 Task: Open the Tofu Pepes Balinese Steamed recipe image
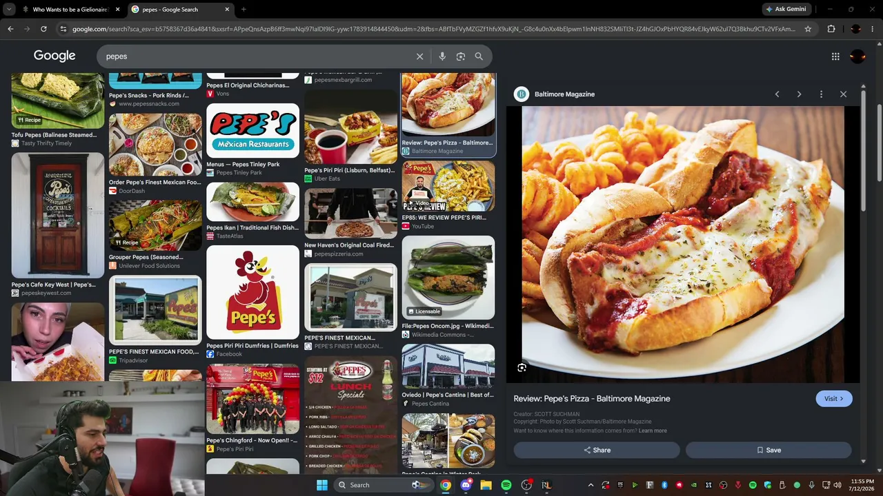click(58, 101)
